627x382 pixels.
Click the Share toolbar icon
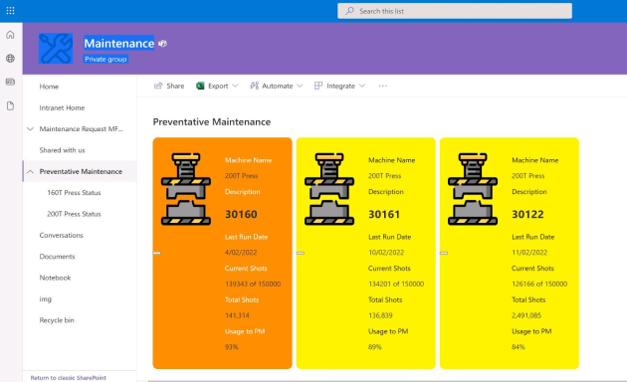(158, 86)
